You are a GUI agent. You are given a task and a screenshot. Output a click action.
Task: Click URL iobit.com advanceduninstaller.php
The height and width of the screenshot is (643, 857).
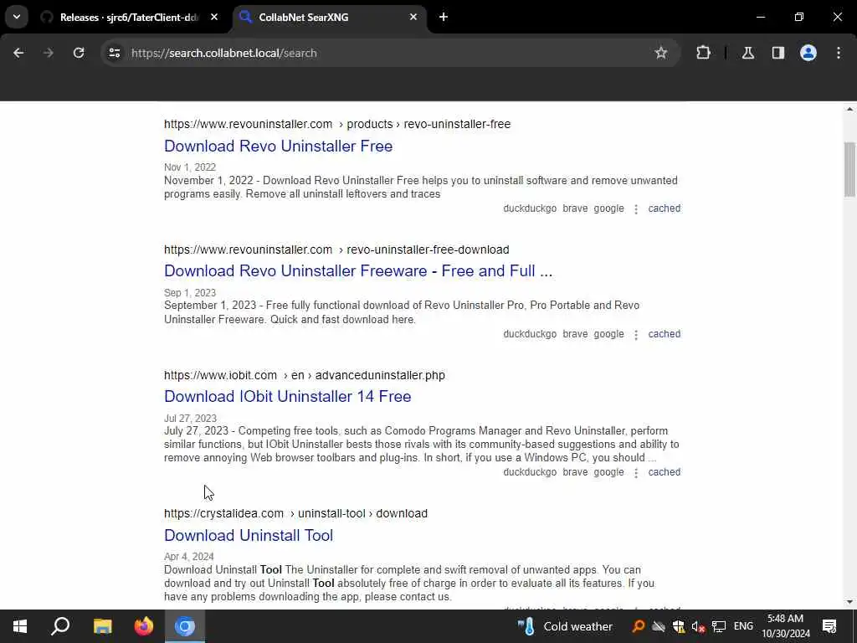pos(305,376)
